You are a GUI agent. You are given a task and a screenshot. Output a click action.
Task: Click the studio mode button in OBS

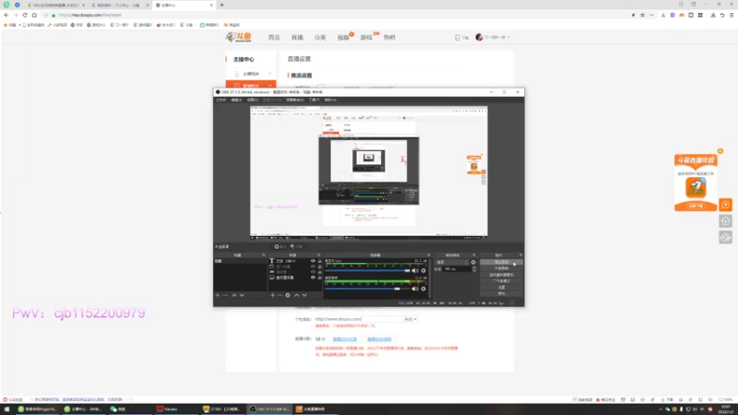click(501, 281)
